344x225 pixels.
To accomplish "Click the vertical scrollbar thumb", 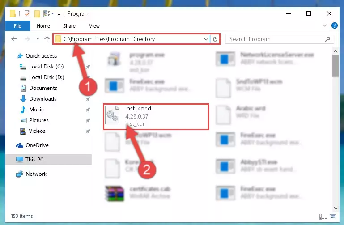I will [x=336, y=66].
